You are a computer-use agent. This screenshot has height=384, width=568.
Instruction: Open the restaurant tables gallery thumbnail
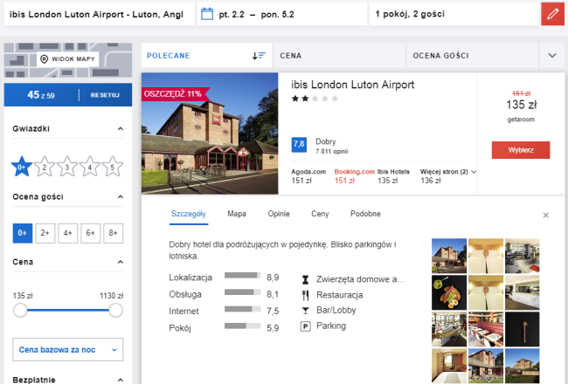486,329
